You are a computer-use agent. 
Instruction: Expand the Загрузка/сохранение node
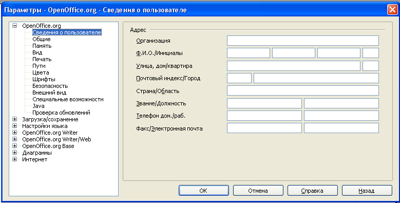[14, 119]
